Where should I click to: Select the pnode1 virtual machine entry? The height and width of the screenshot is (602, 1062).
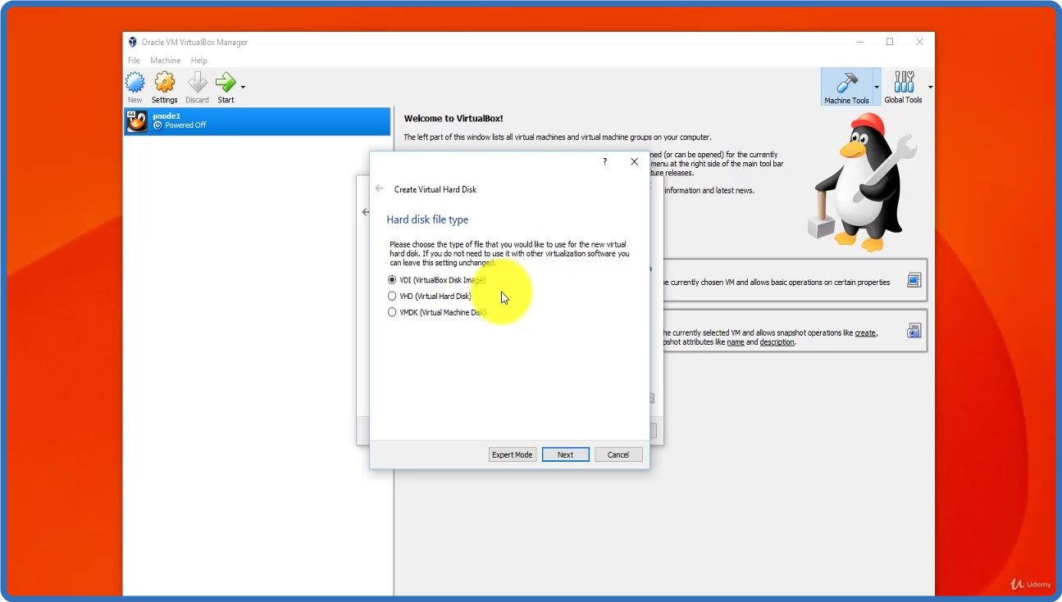[x=257, y=121]
